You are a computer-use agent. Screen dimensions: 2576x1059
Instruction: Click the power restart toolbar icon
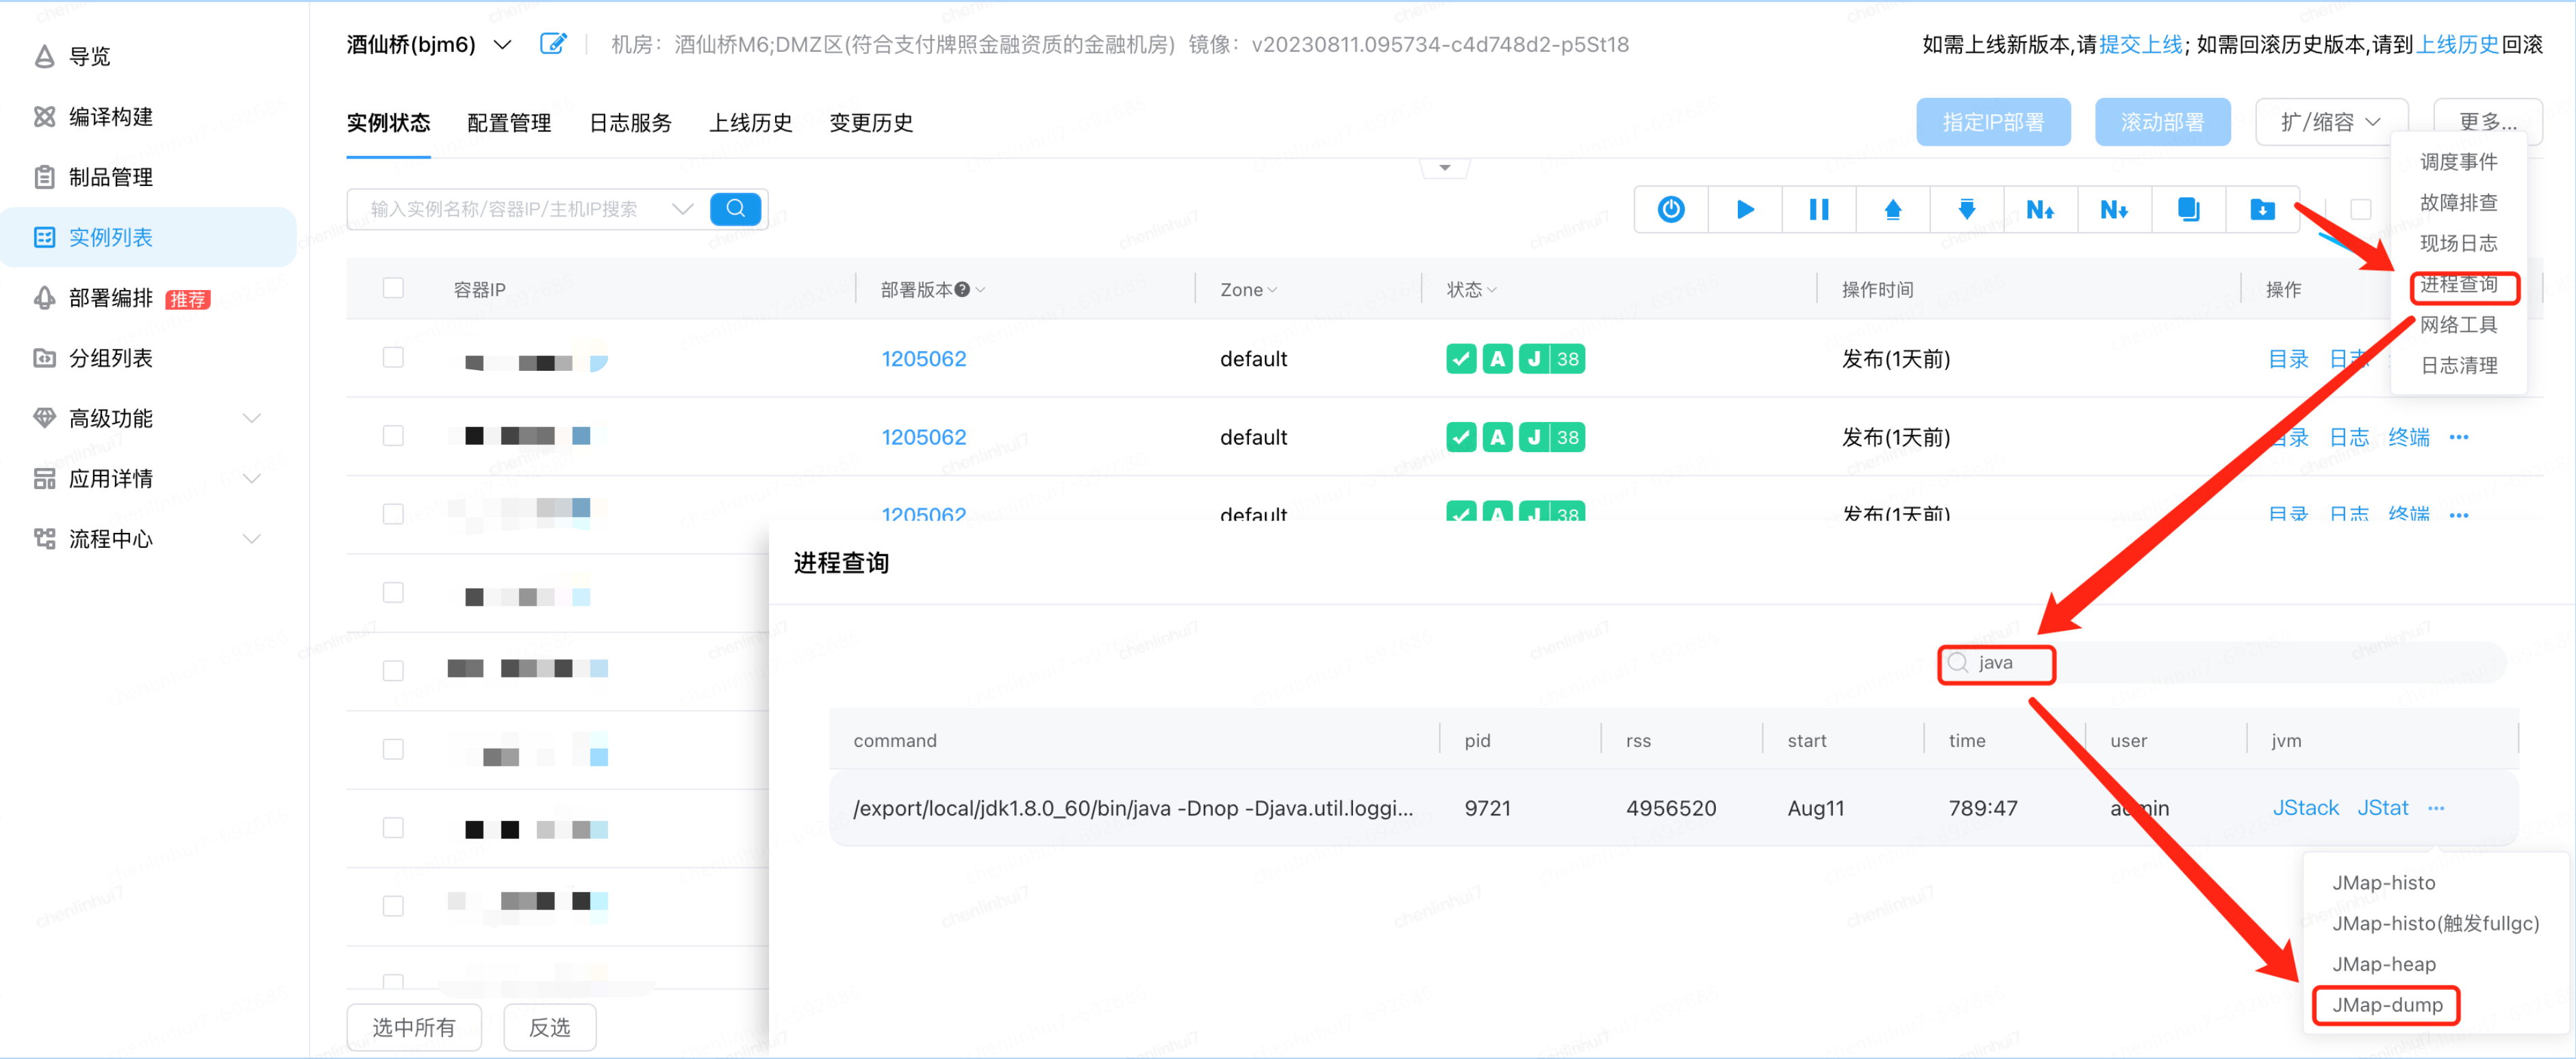tap(1670, 209)
